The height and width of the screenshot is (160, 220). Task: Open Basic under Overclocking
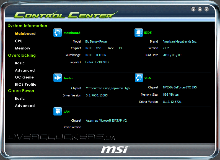(x=20, y=63)
